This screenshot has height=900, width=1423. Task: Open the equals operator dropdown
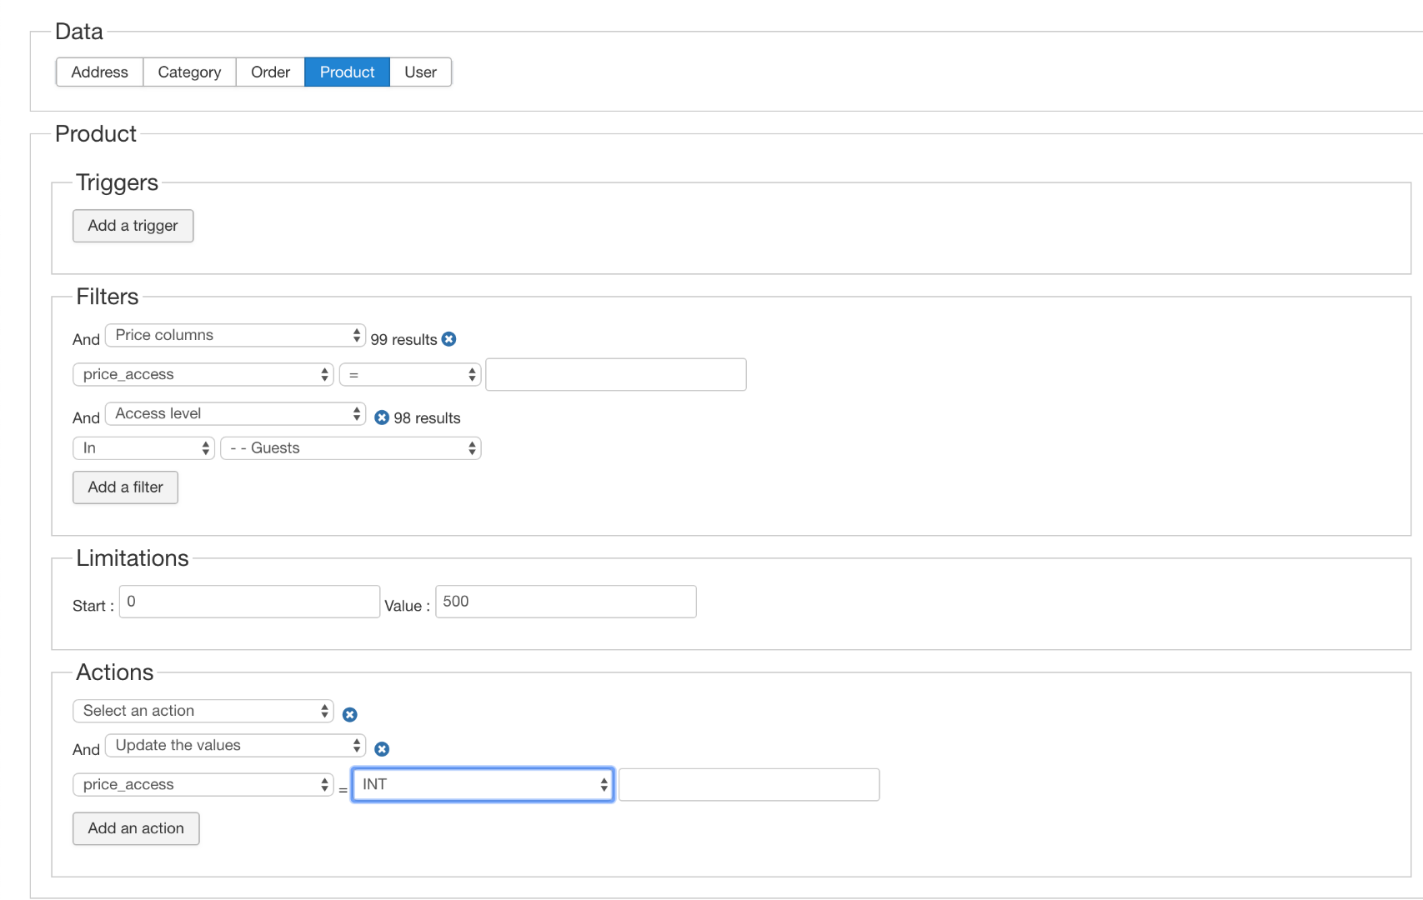(410, 375)
